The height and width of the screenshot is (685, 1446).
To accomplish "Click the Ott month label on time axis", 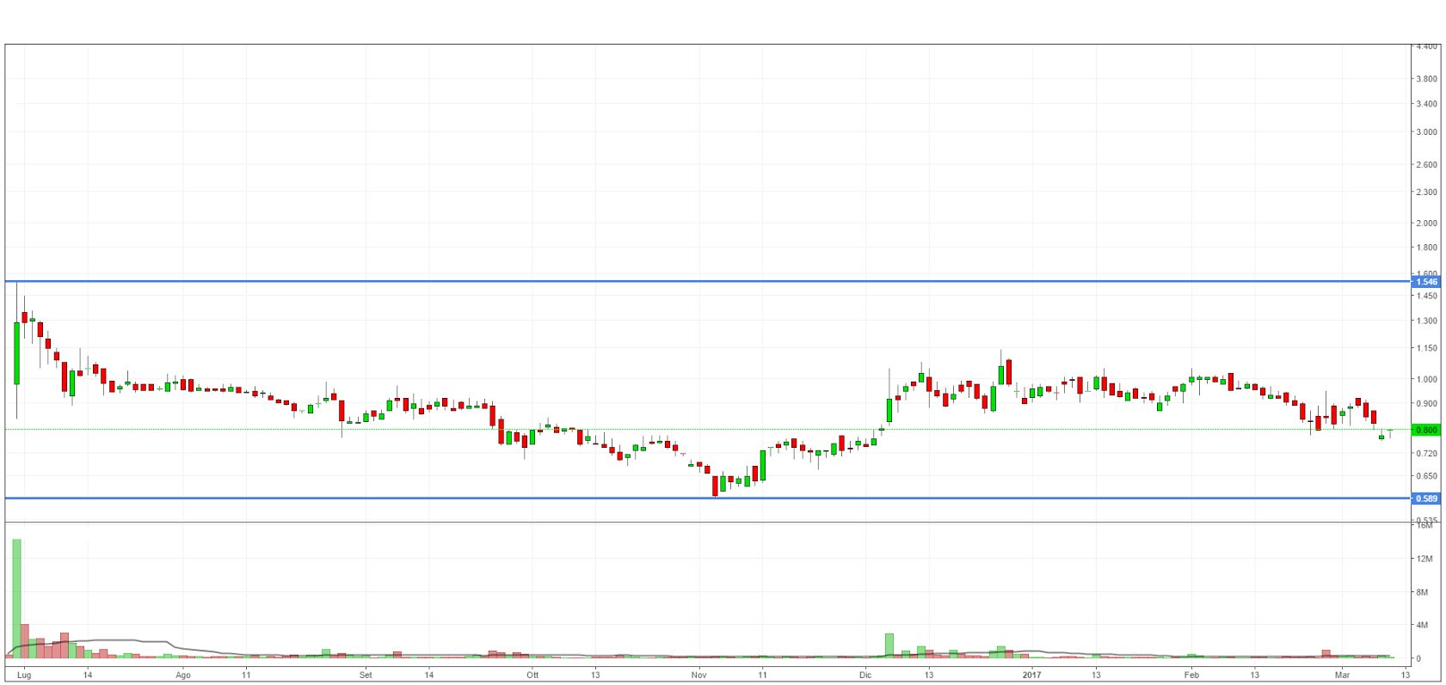I will coord(532,676).
